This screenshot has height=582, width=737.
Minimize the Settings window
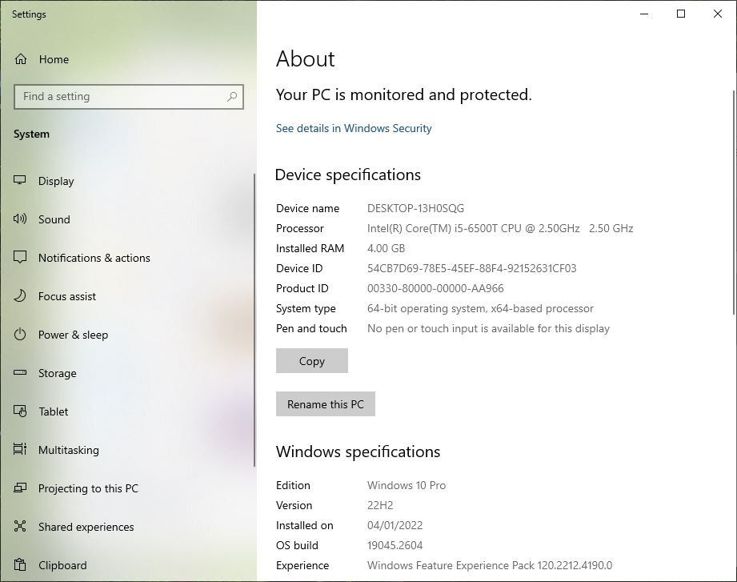644,14
